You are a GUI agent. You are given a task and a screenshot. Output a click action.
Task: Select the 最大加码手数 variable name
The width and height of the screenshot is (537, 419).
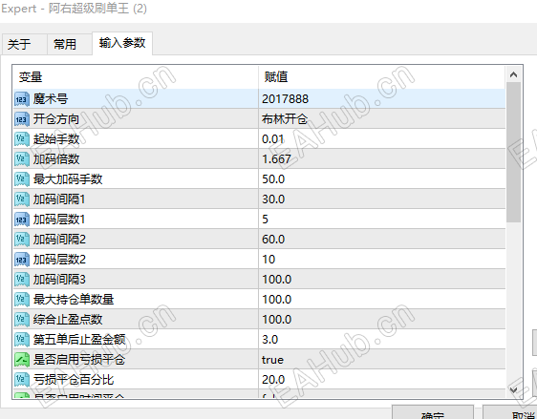coord(68,179)
